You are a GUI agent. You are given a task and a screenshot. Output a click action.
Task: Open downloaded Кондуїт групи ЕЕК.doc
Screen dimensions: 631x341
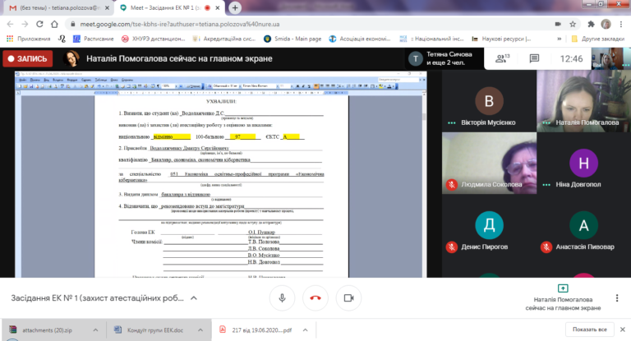[x=150, y=330]
